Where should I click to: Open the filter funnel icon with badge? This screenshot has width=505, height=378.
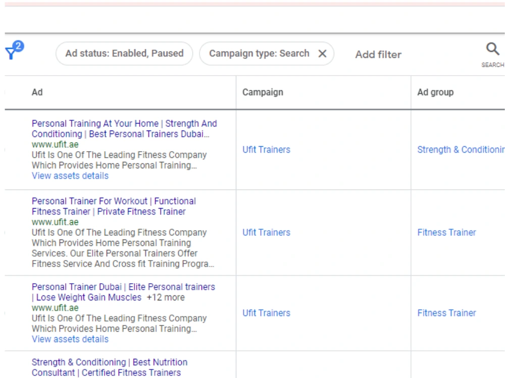(x=14, y=50)
